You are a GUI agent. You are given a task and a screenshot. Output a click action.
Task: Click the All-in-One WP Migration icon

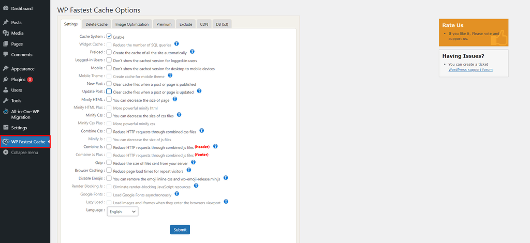pyautogui.click(x=5, y=111)
